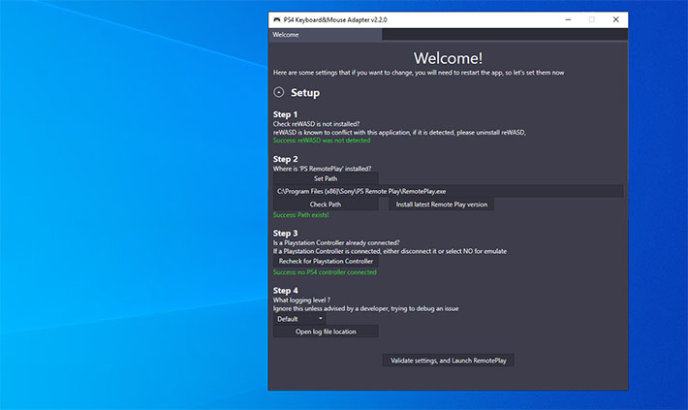The height and width of the screenshot is (410, 688).
Task: Click Install latest Remote Play version
Action: click(442, 205)
